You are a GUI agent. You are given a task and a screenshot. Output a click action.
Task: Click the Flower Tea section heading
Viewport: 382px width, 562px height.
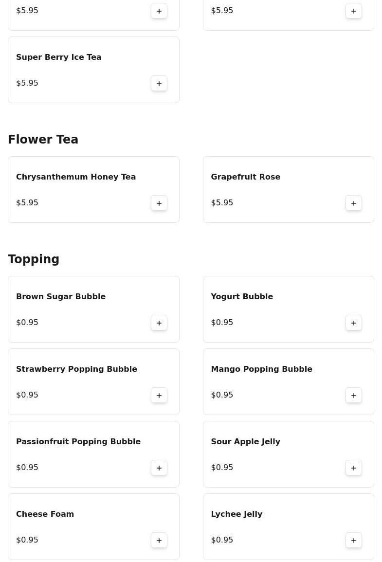point(43,140)
